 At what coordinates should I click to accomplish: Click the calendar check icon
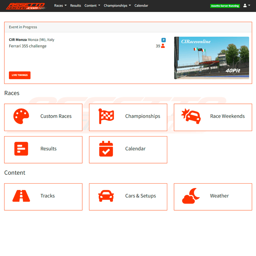click(x=106, y=148)
